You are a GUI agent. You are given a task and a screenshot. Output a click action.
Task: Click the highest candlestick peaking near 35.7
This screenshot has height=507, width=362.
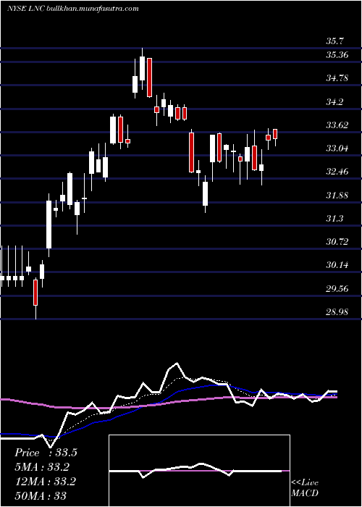tap(142, 68)
